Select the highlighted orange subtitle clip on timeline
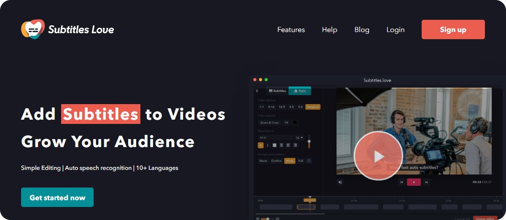The image size is (506, 220). pos(306,207)
